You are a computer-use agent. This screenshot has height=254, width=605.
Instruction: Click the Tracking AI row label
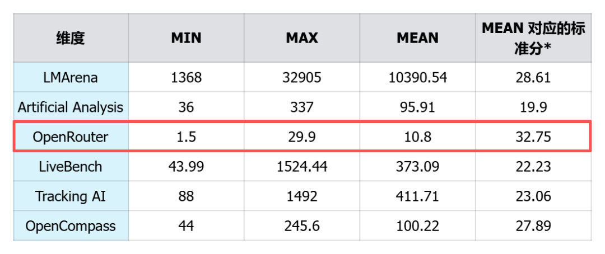(x=71, y=196)
